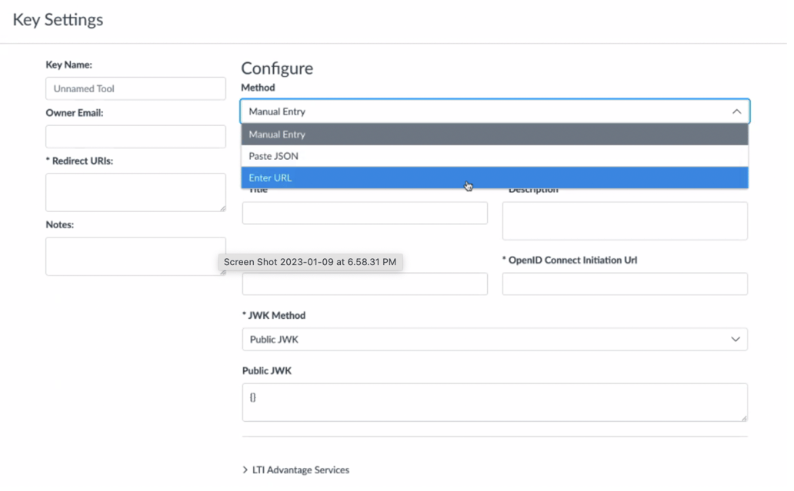Screen dimensions: 794x491
Task: Click inside the Public JWK text area
Action: point(494,402)
